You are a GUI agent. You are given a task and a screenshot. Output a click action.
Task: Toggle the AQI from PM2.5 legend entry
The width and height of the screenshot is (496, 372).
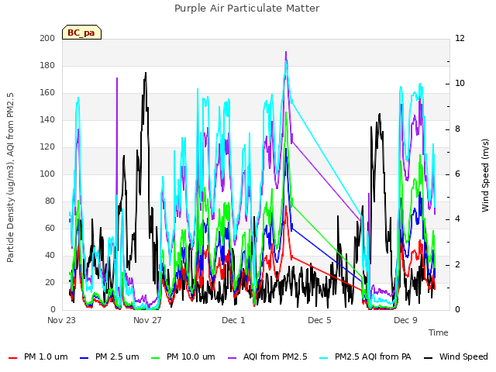pyautogui.click(x=267, y=357)
